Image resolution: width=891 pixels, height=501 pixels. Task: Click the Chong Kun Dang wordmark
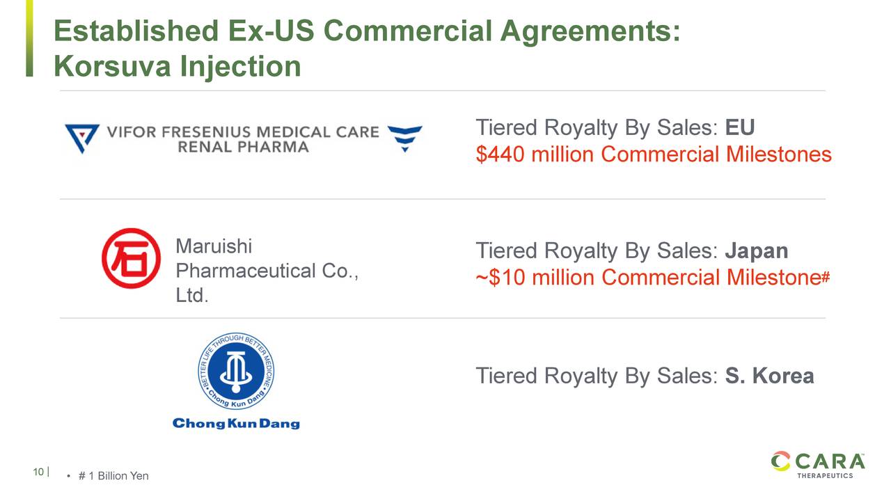[236, 423]
